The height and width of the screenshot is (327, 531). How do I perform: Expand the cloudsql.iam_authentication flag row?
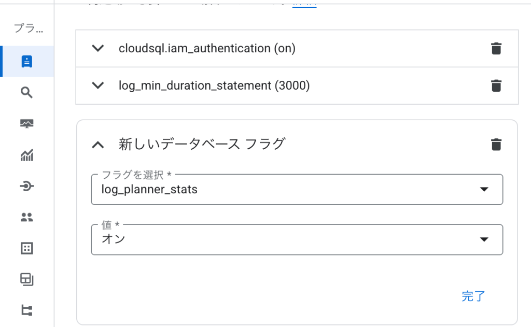(x=98, y=48)
